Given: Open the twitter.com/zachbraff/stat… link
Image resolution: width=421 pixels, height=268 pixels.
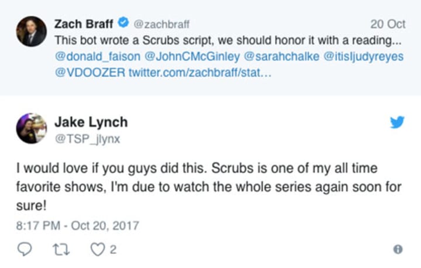Looking at the screenshot, I should [197, 74].
